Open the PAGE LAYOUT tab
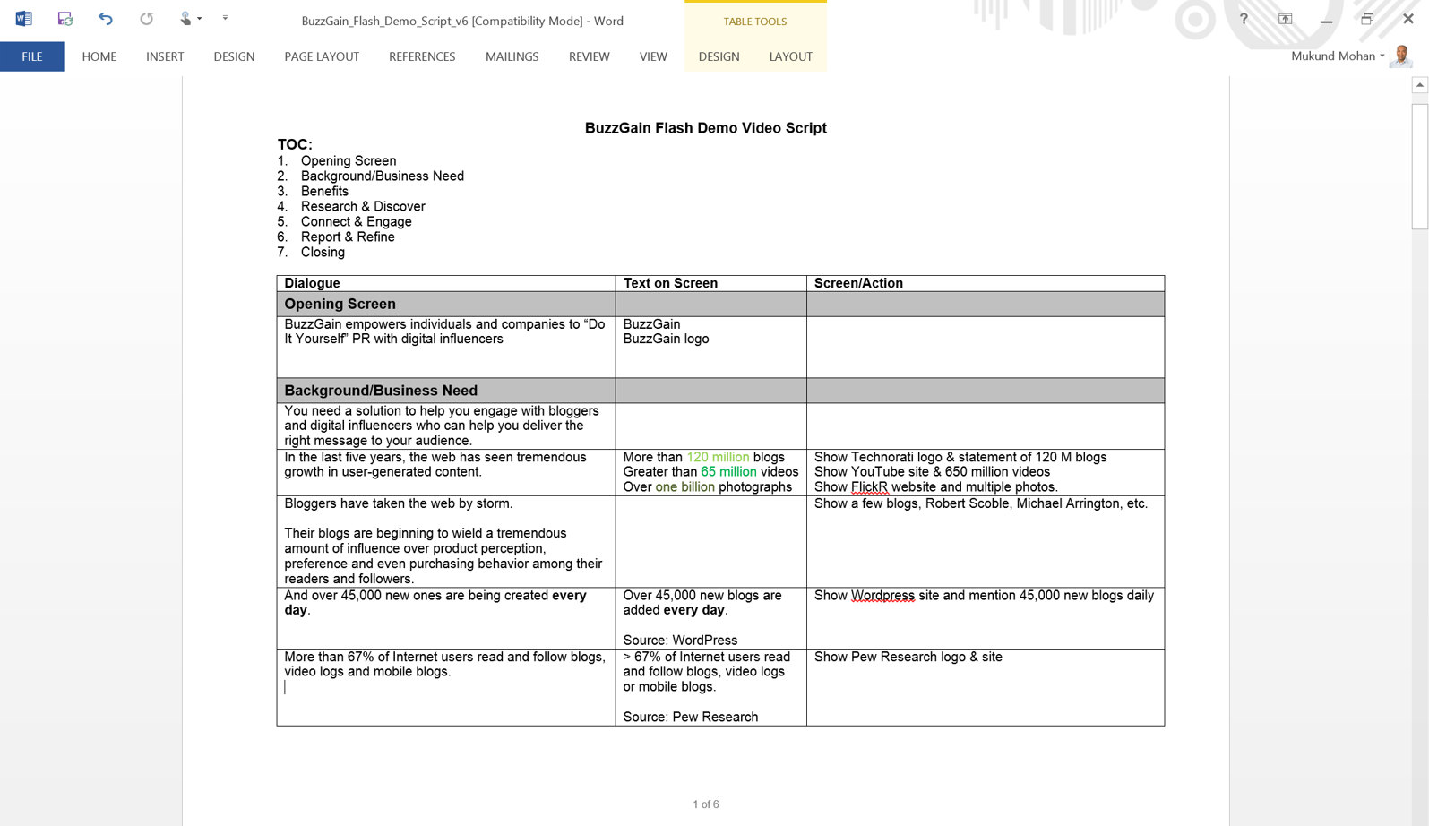 (322, 56)
